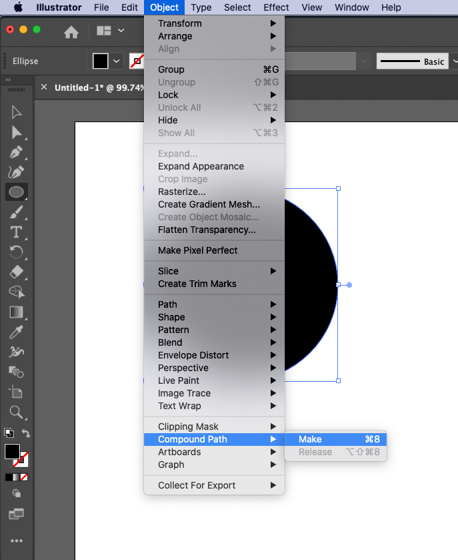Screen dimensions: 458x560
Task: Select the Eraser tool
Action: tap(16, 272)
